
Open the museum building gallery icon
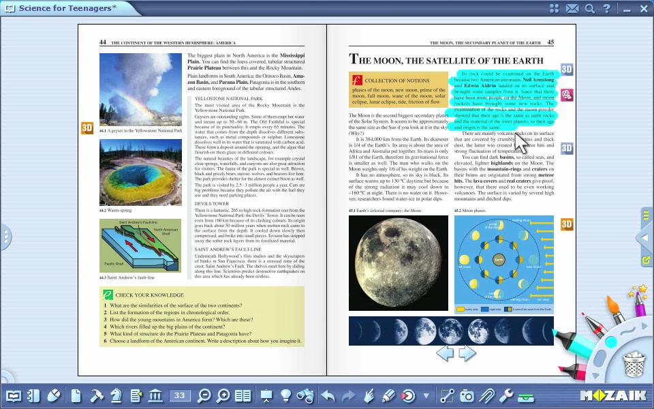pos(155,395)
